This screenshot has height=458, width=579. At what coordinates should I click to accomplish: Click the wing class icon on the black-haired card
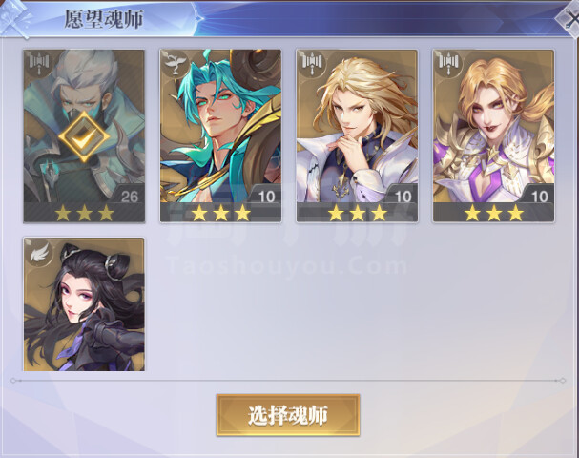click(39, 251)
